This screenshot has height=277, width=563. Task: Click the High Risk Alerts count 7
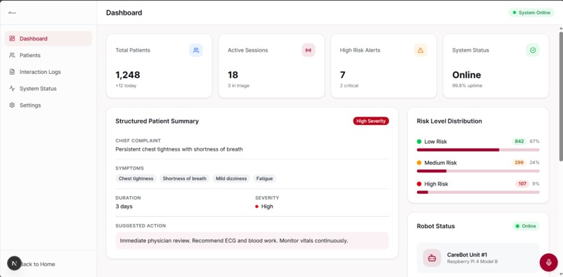pos(342,75)
